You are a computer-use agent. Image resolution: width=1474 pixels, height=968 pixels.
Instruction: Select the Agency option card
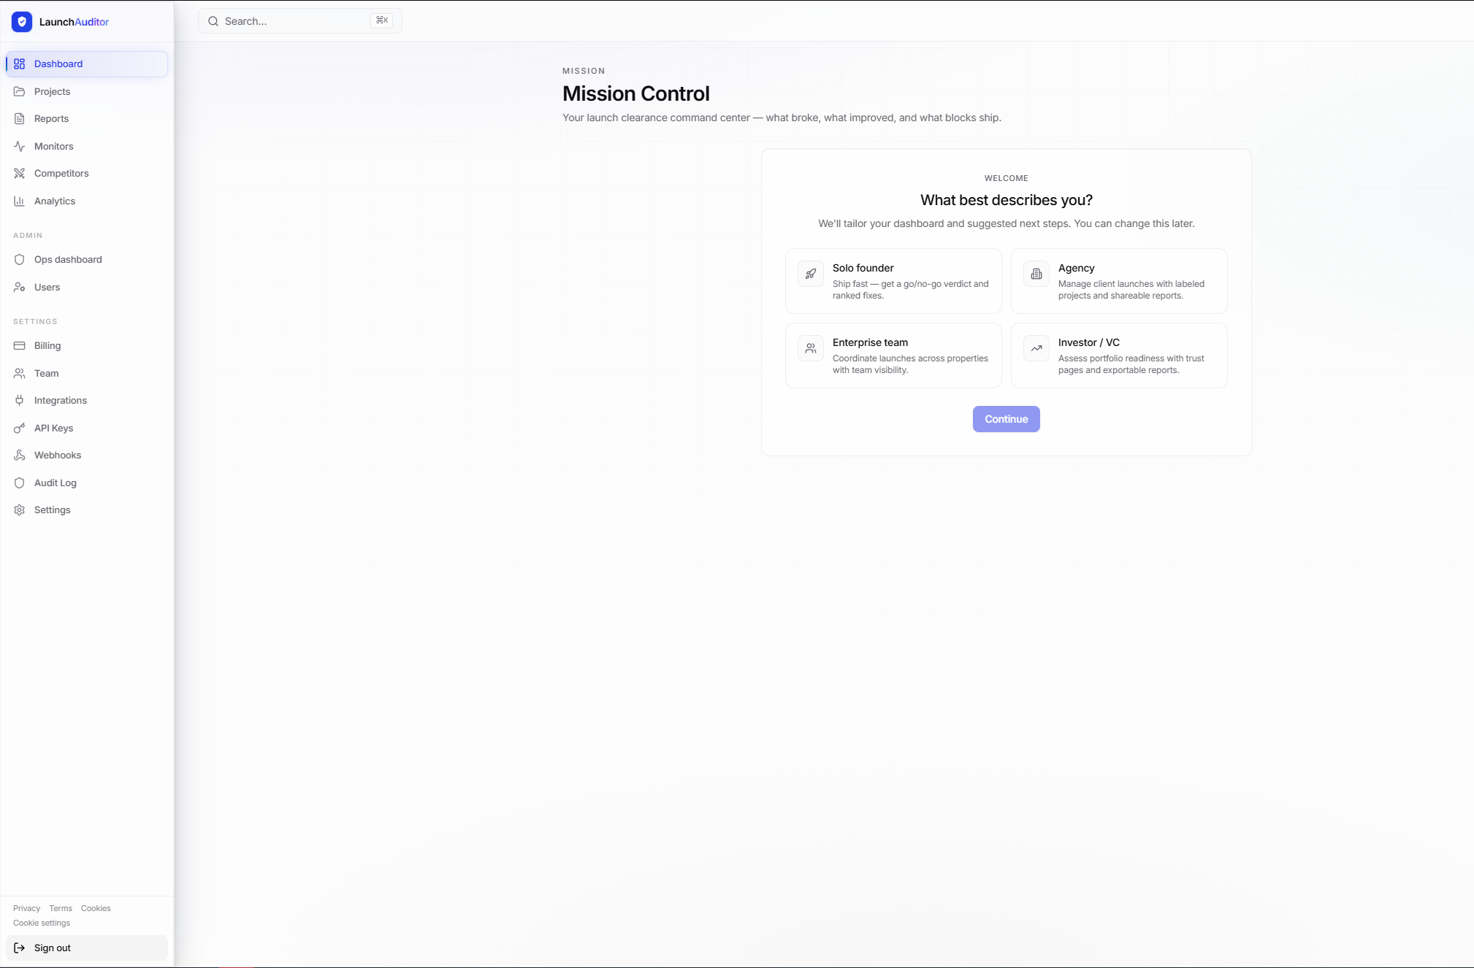[1119, 281]
